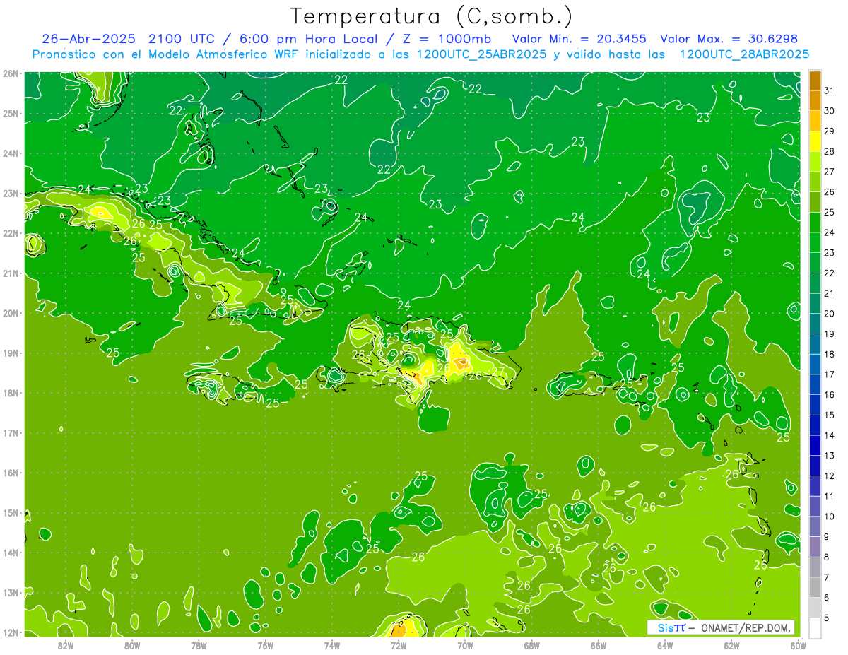848x655 pixels.
Task: Click the 'Temperatura (C,somb.)' map title
Action: 432,16
